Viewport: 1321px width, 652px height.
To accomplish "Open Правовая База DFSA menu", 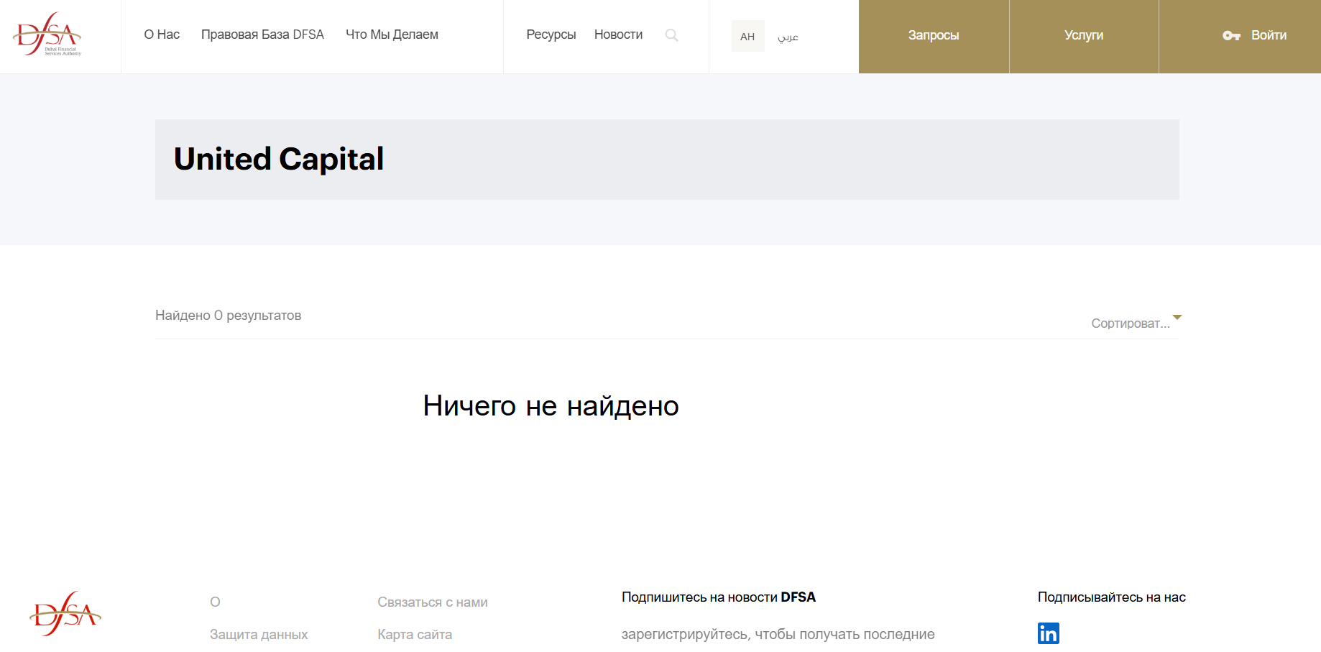I will tap(262, 35).
